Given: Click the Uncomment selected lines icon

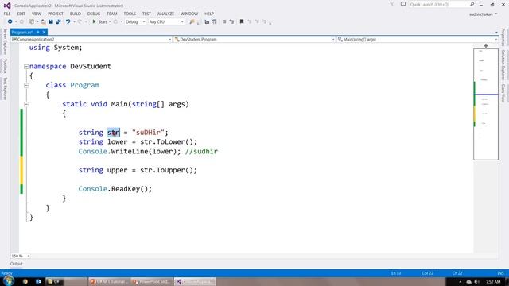Looking at the screenshot, I should pyautogui.click(x=214, y=21).
